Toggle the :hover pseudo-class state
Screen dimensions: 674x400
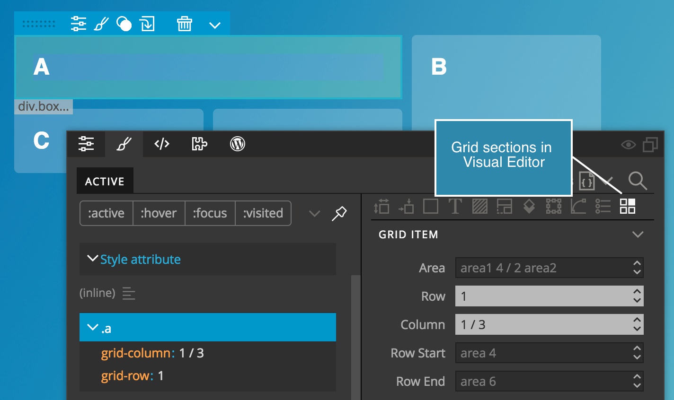pyautogui.click(x=159, y=213)
